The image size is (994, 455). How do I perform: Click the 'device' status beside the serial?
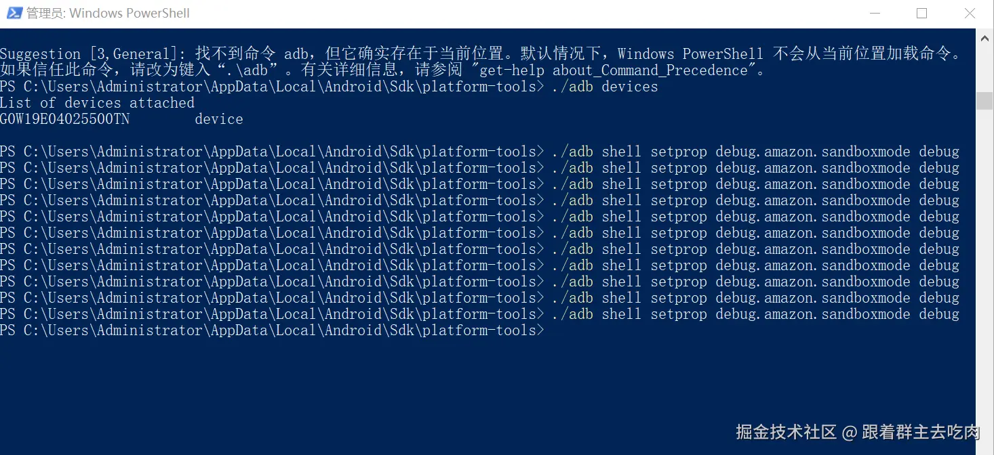(x=219, y=119)
